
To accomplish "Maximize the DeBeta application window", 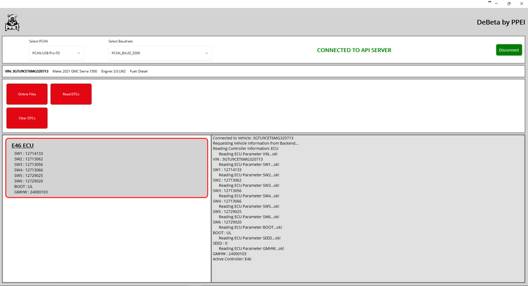I will (x=508, y=3).
